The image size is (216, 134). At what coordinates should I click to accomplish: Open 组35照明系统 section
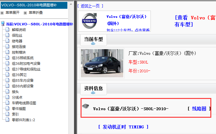23,58
